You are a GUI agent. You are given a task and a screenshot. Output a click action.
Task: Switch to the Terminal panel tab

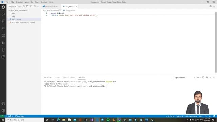tap(82, 78)
